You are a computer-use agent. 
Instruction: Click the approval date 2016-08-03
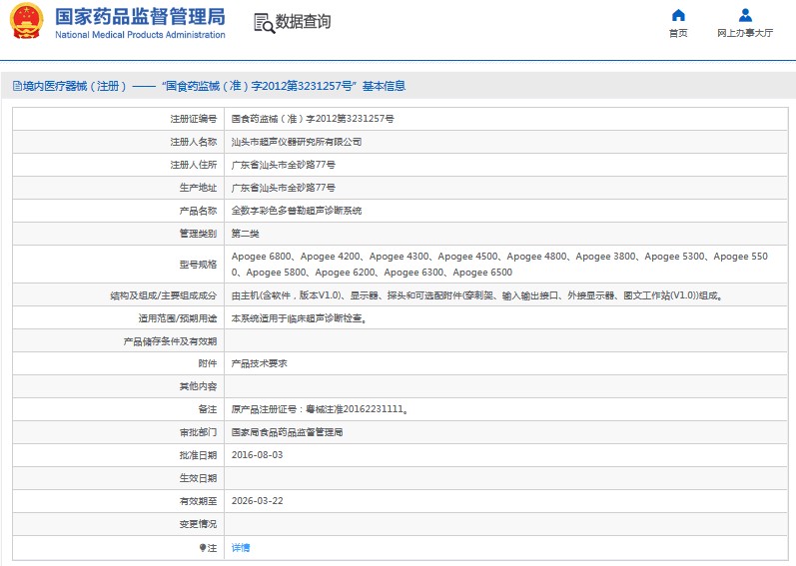click(257, 455)
